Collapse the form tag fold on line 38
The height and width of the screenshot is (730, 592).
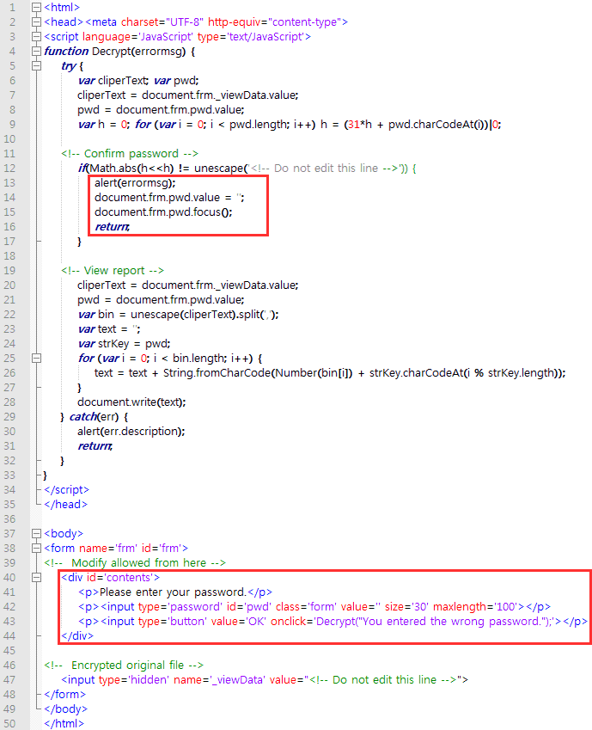(36, 548)
